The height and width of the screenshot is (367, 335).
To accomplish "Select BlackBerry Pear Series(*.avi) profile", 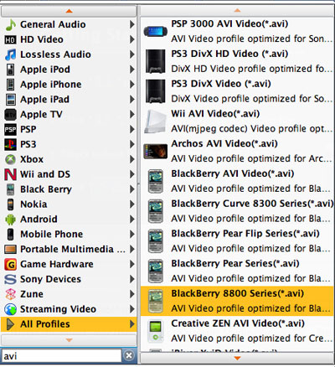I will [237, 271].
